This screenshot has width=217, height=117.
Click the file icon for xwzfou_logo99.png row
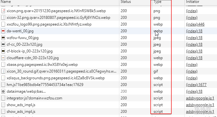point(3,24)
